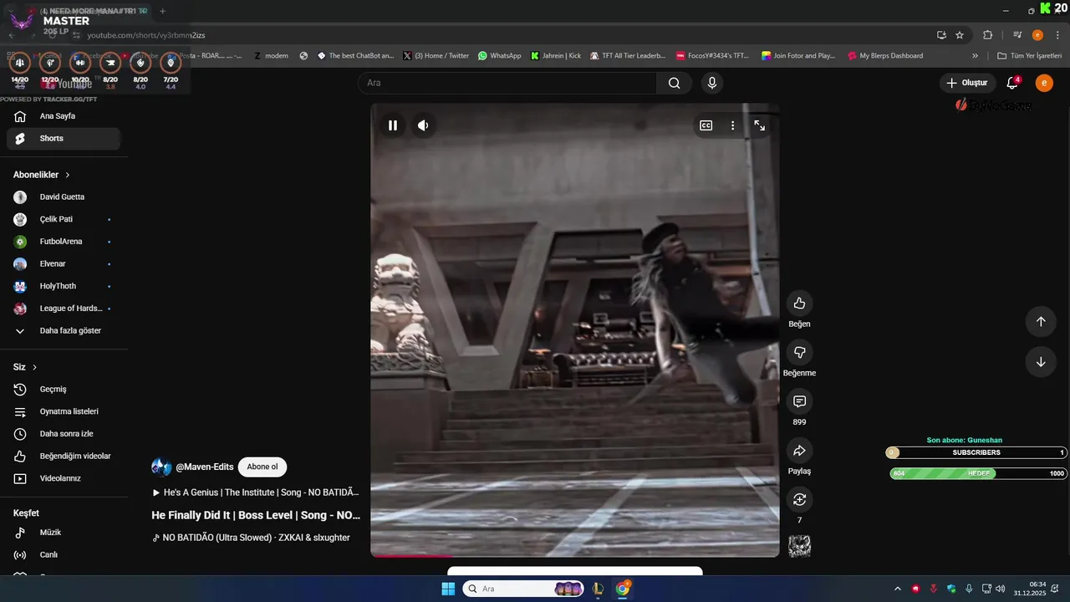Image resolution: width=1070 pixels, height=602 pixels.
Task: Open League of Legends taskbar icon
Action: [x=598, y=589]
